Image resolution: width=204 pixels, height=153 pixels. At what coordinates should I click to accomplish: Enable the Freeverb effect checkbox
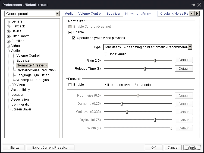tap(70, 85)
